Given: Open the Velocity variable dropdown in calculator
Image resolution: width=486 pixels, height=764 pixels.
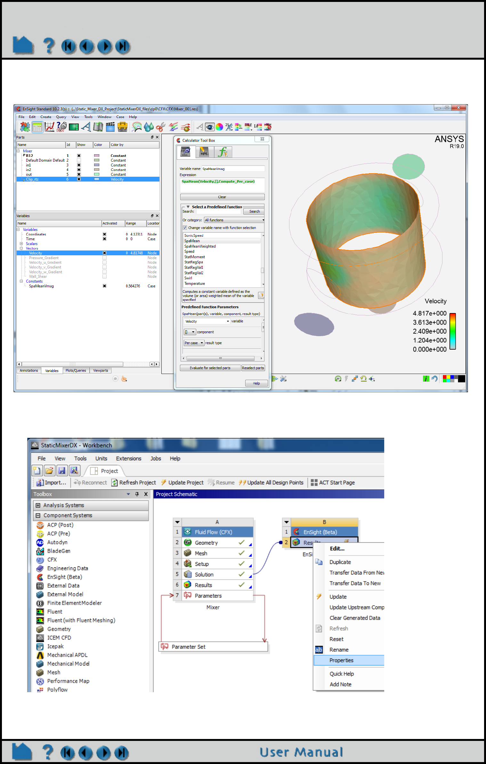Looking at the screenshot, I should point(207,321).
